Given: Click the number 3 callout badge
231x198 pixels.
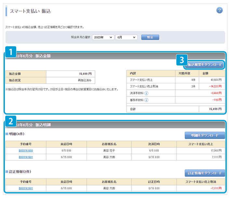Looking at the screenshot, I should [x=182, y=60].
